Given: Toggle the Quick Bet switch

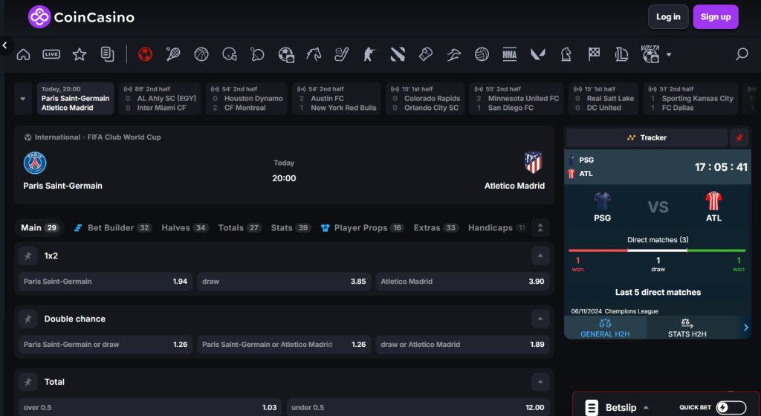Looking at the screenshot, I should pos(731,407).
